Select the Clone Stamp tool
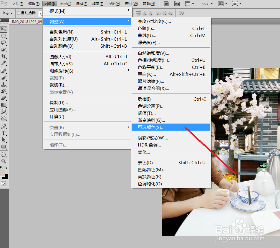The width and height of the screenshot is (280, 248). coord(4,84)
